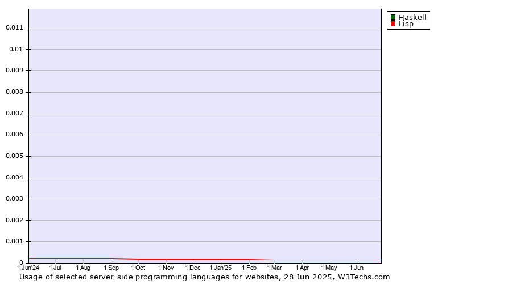The image size is (512, 284).
Task: Click the 1 May x-axis label
Action: [x=329, y=268]
